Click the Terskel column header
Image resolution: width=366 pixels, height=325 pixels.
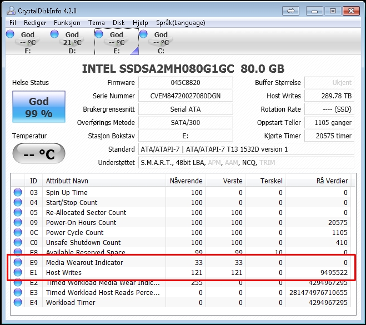click(266, 181)
